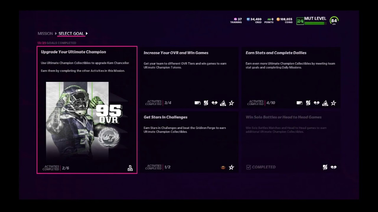This screenshot has width=378, height=212.
Task: Click 'Earn even more Ultimate Champion' description
Action: (290, 65)
